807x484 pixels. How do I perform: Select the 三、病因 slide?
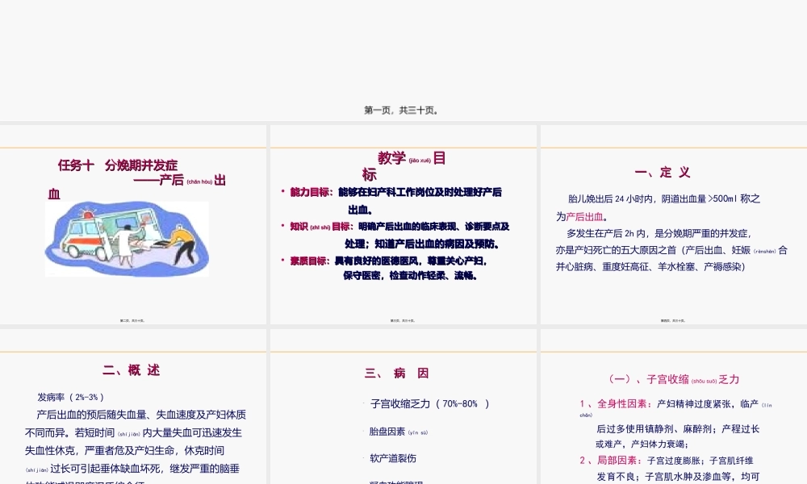point(398,373)
